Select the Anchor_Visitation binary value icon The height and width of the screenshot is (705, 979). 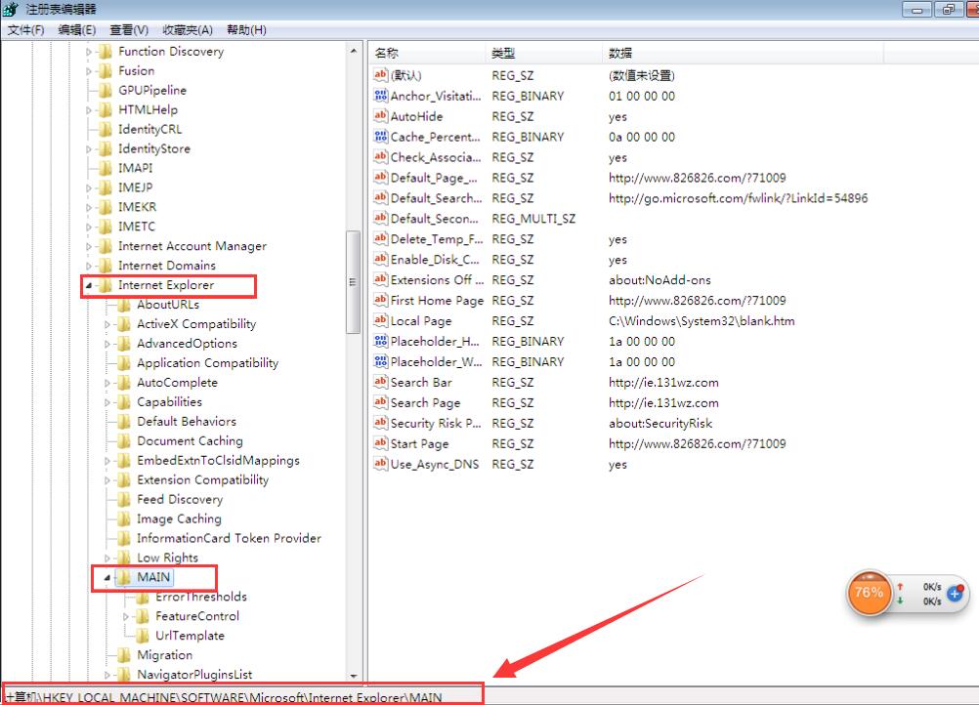tap(381, 96)
